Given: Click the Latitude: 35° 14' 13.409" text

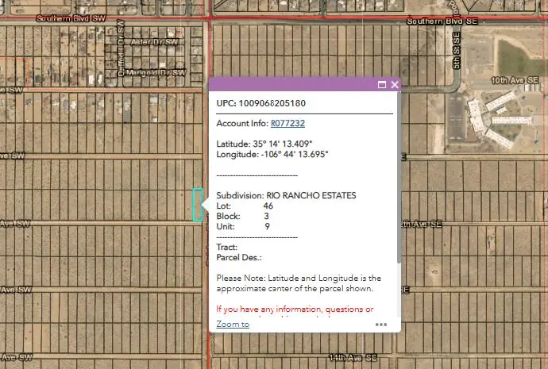Looking at the screenshot, I should coord(264,144).
